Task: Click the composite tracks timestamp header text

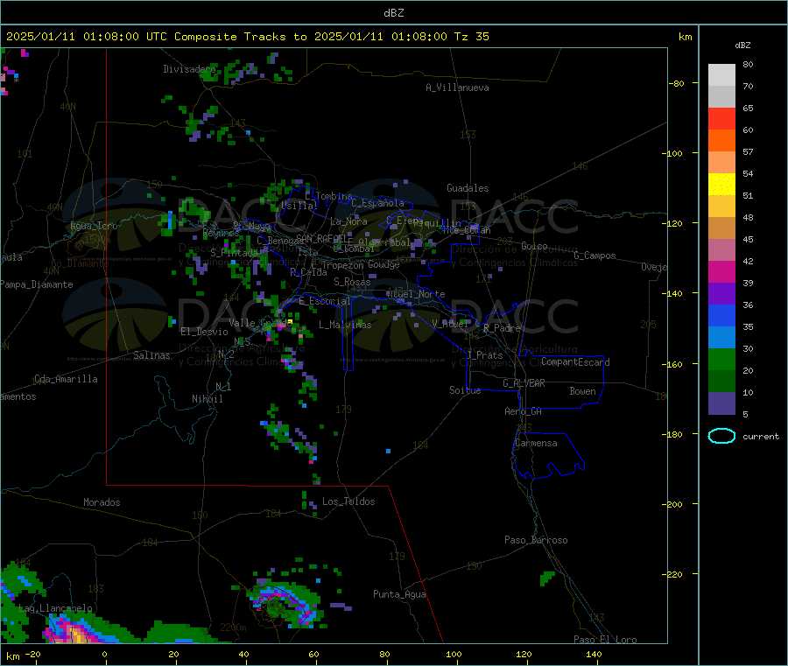Action: [247, 37]
